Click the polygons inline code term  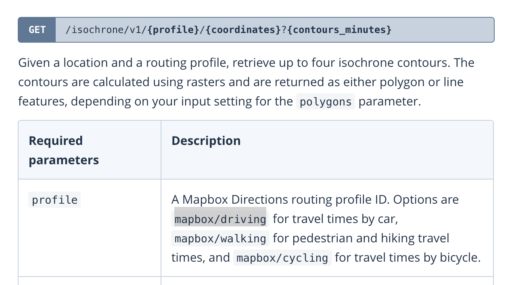tap(326, 102)
